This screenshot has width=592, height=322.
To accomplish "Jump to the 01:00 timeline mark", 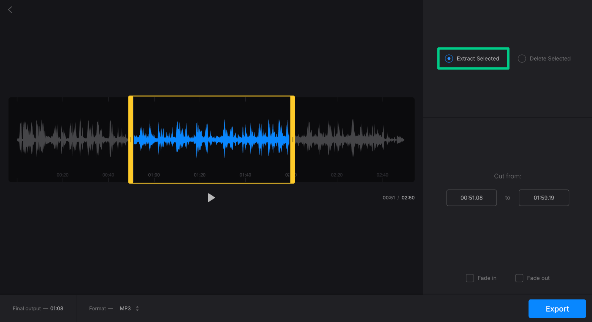I will click(154, 175).
